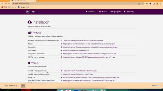Open the stolendata mpv_osx link
163x91 pixels.
[x=80, y=71]
